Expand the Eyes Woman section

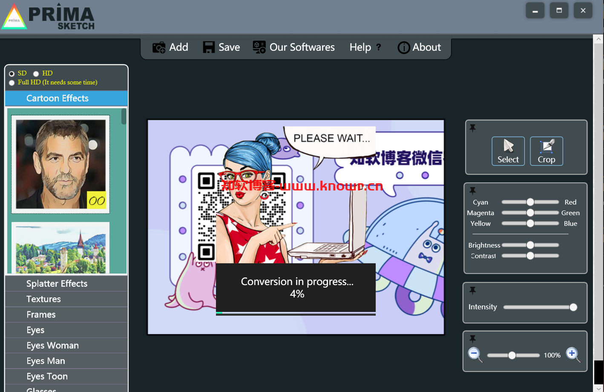[66, 346]
